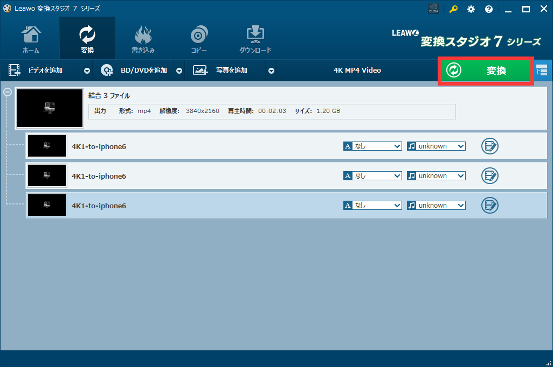Expand the BD/DVDを追加 dropdown arrow
Viewport: 553px width, 367px height.
point(179,70)
